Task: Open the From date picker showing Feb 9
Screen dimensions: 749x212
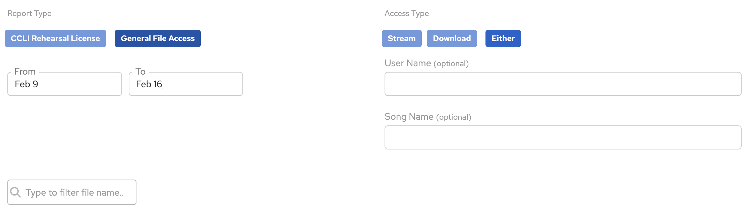Action: [64, 84]
